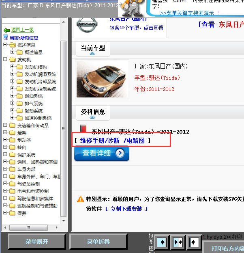Collapse the 发动机 tree node
Screen dimensions: 244x253
(5, 59)
